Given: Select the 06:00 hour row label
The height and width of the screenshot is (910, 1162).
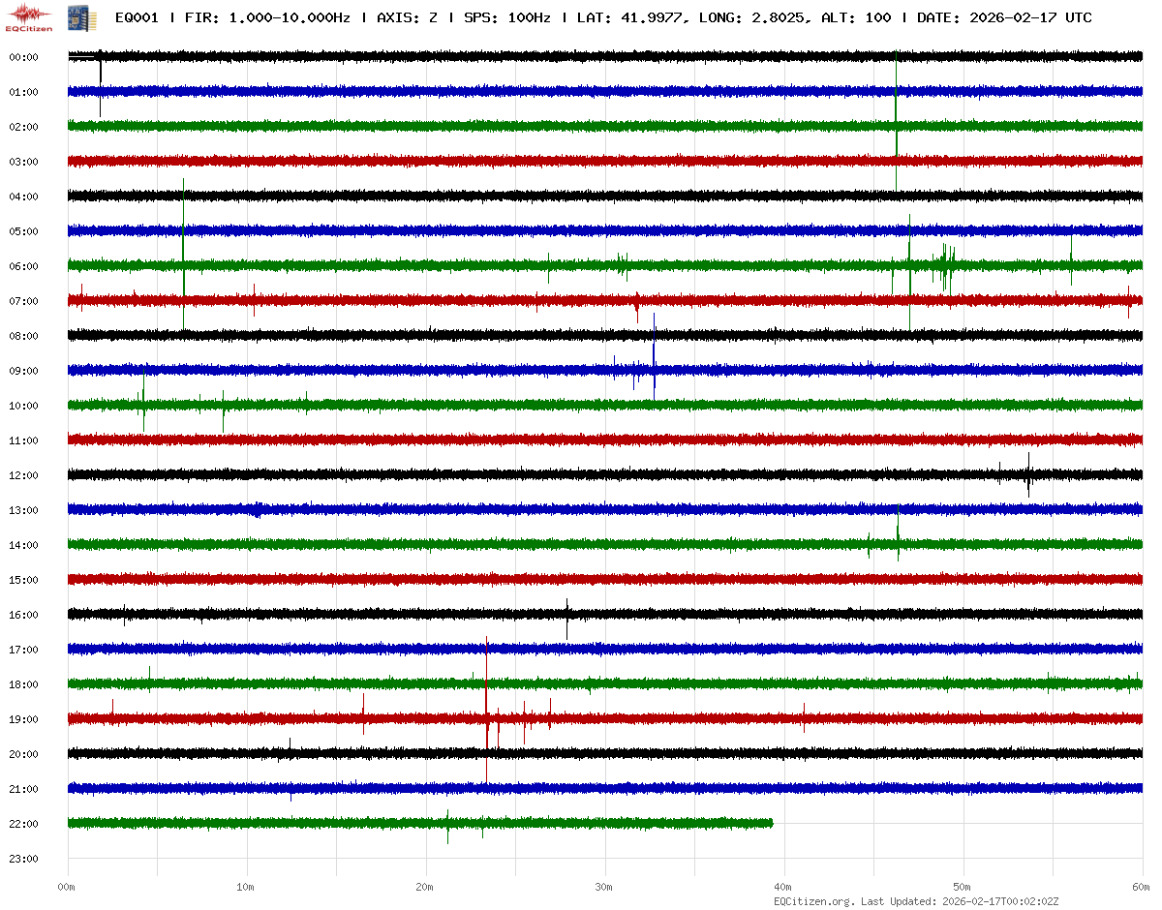Looking at the screenshot, I should click(23, 266).
